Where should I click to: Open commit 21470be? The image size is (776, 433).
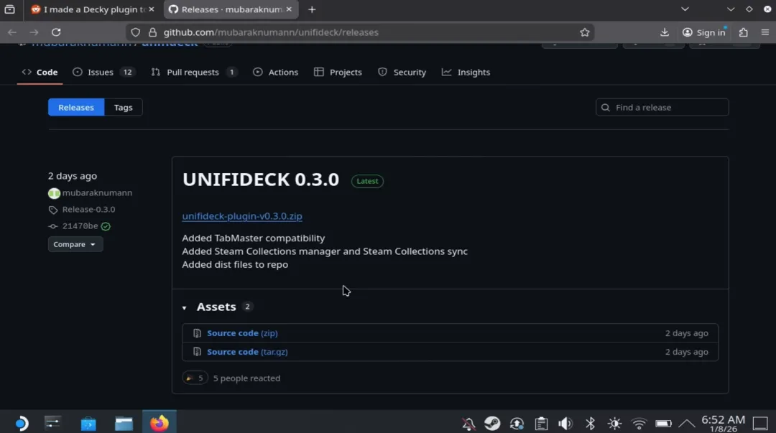click(80, 226)
